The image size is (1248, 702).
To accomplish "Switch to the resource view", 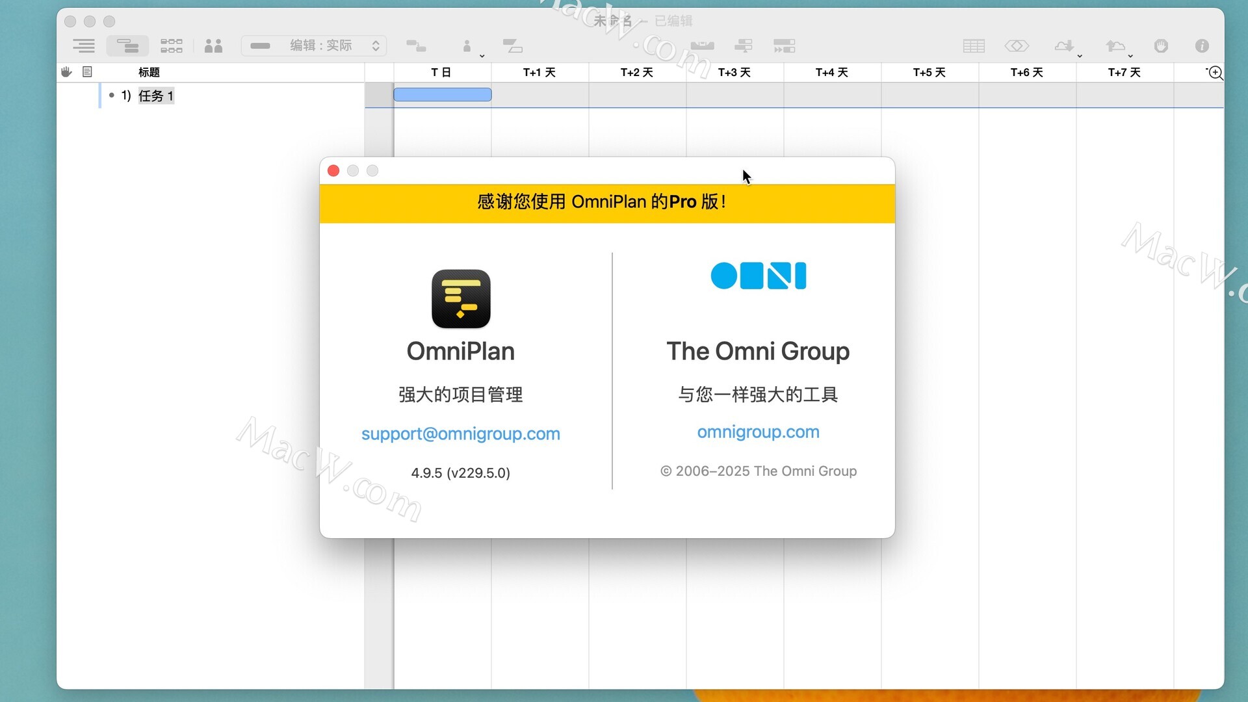I will tap(213, 45).
